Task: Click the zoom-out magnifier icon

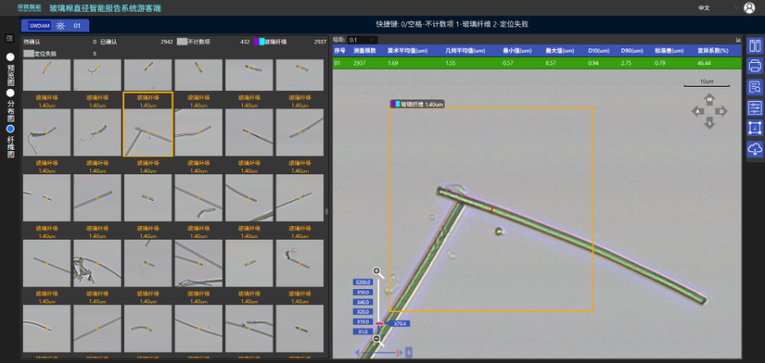Action: (x=377, y=338)
